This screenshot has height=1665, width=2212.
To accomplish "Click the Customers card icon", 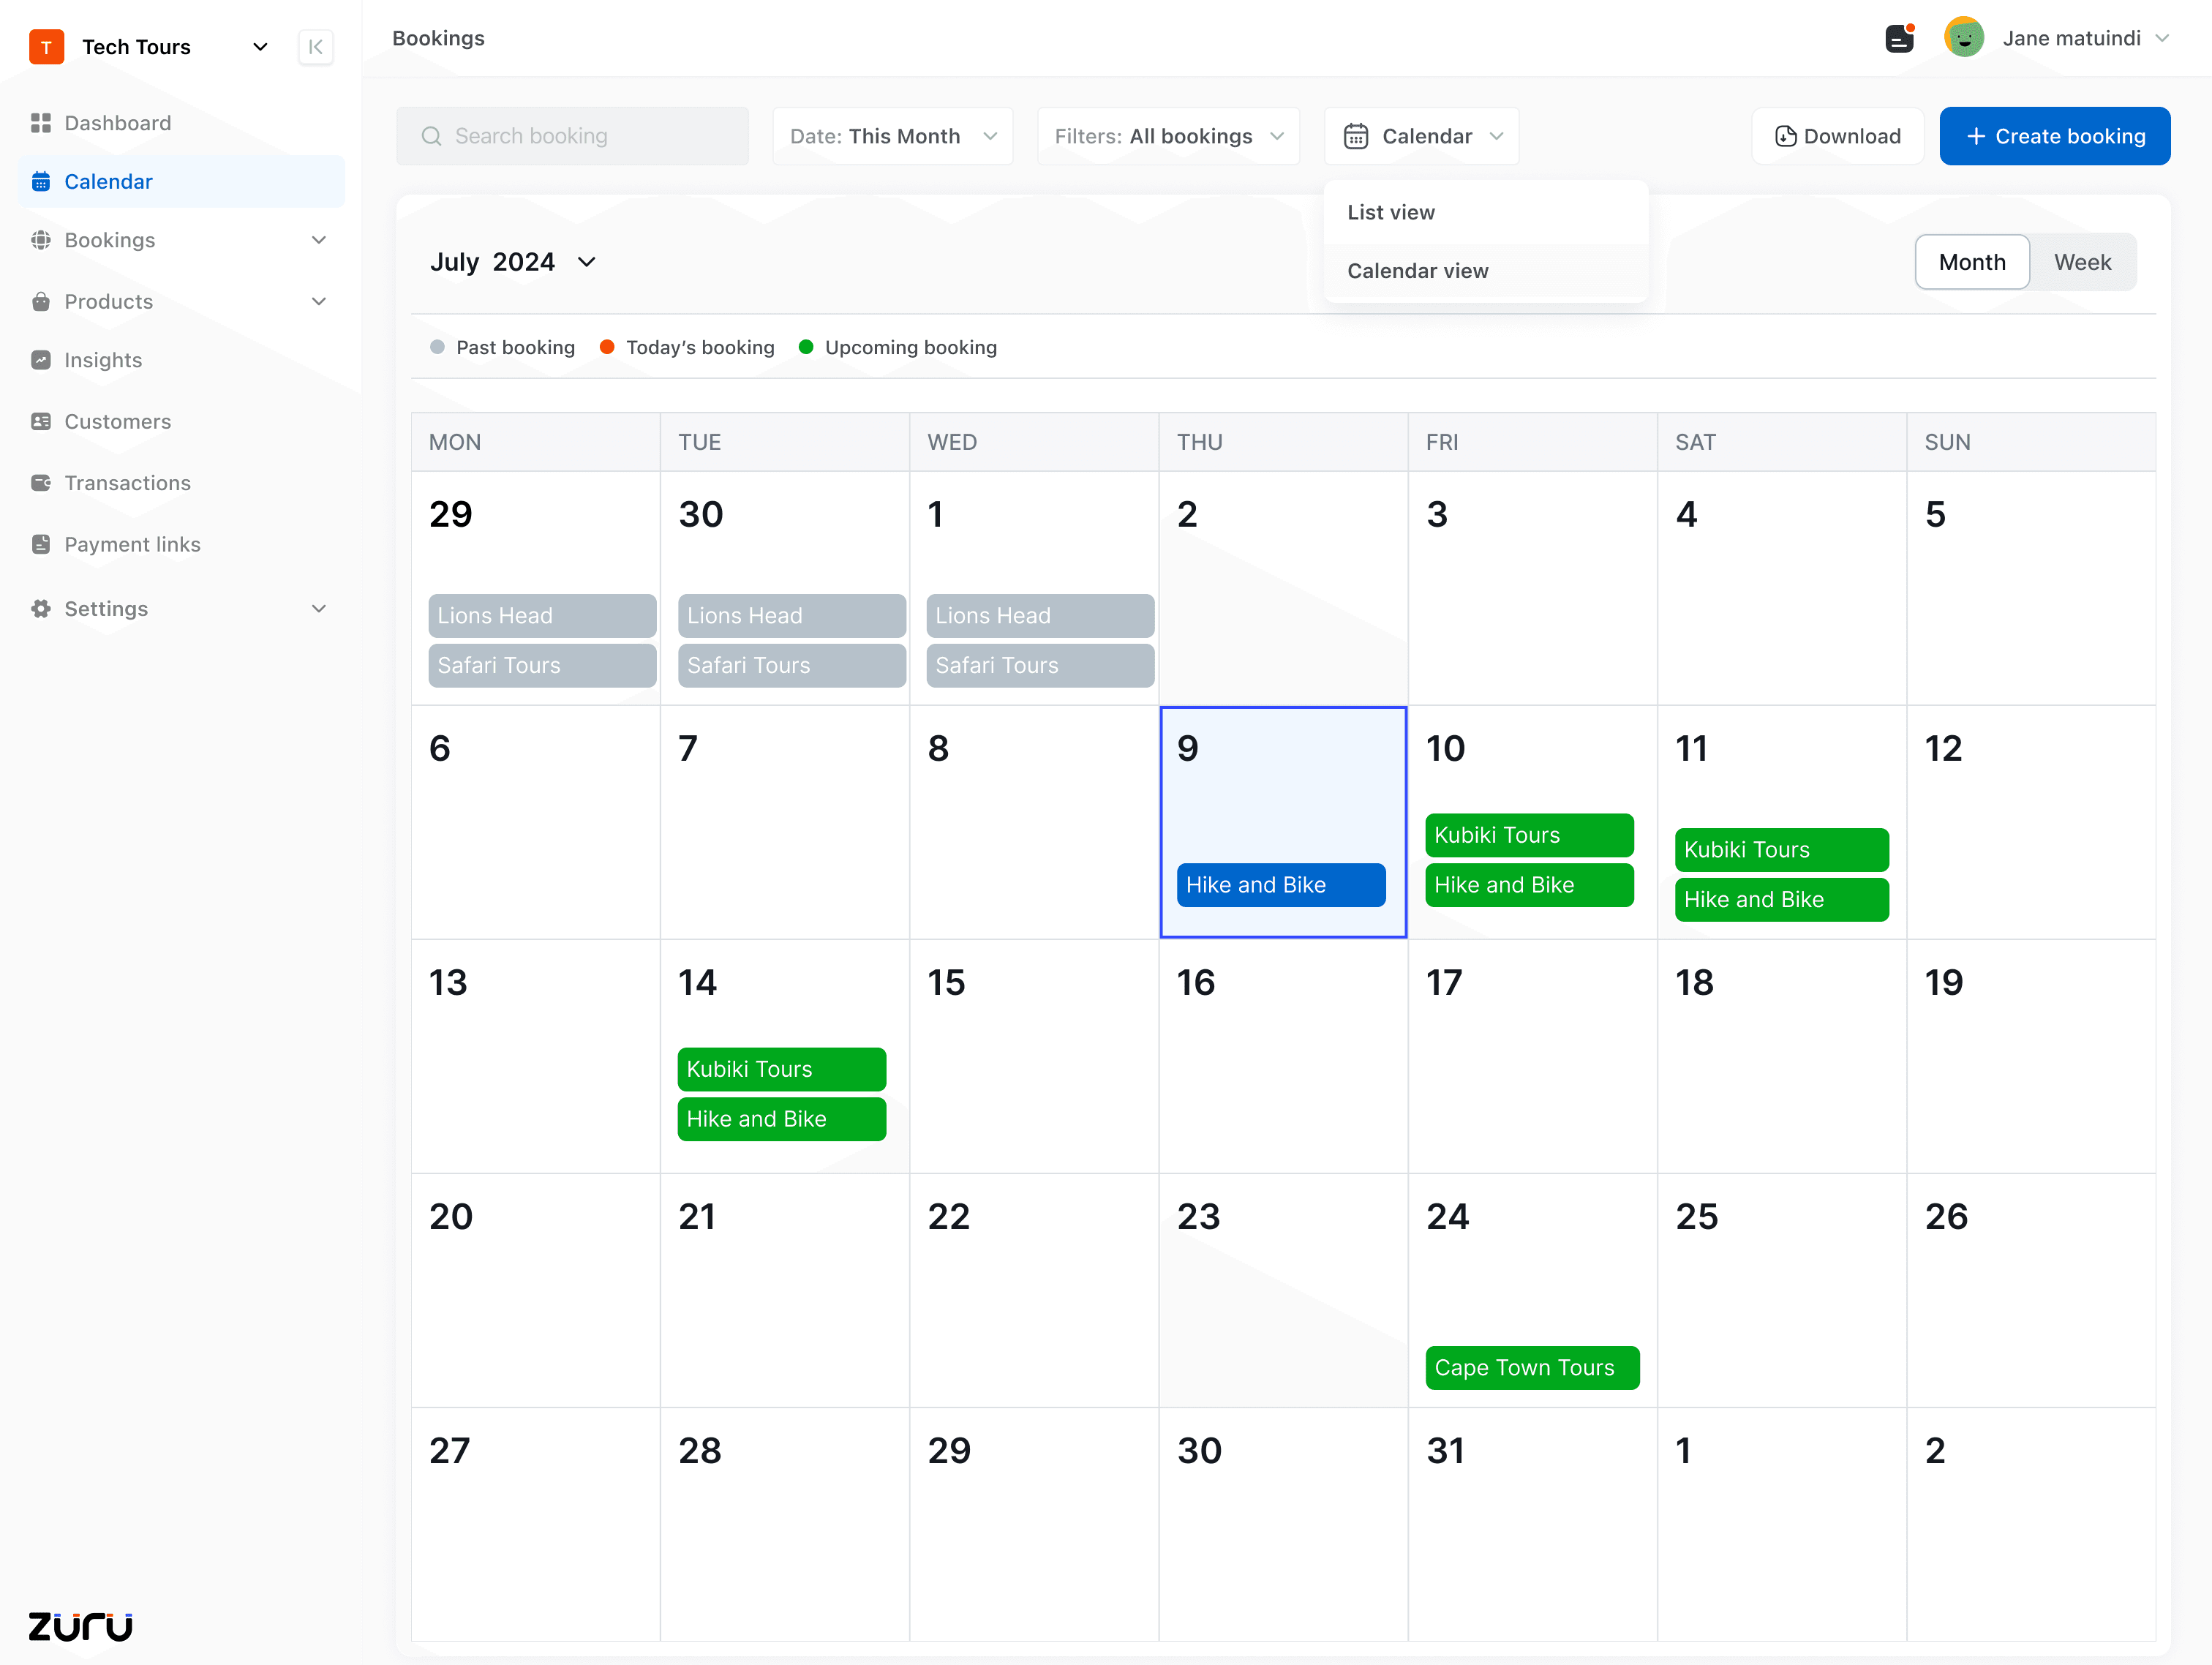I will point(41,421).
